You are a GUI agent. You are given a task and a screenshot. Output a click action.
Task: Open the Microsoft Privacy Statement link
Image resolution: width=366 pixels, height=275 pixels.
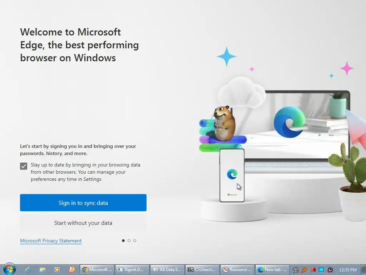(51, 241)
